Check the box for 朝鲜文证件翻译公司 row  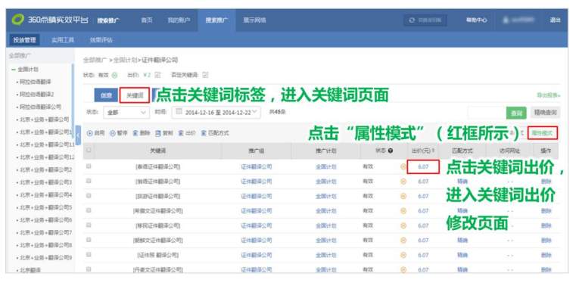point(89,240)
